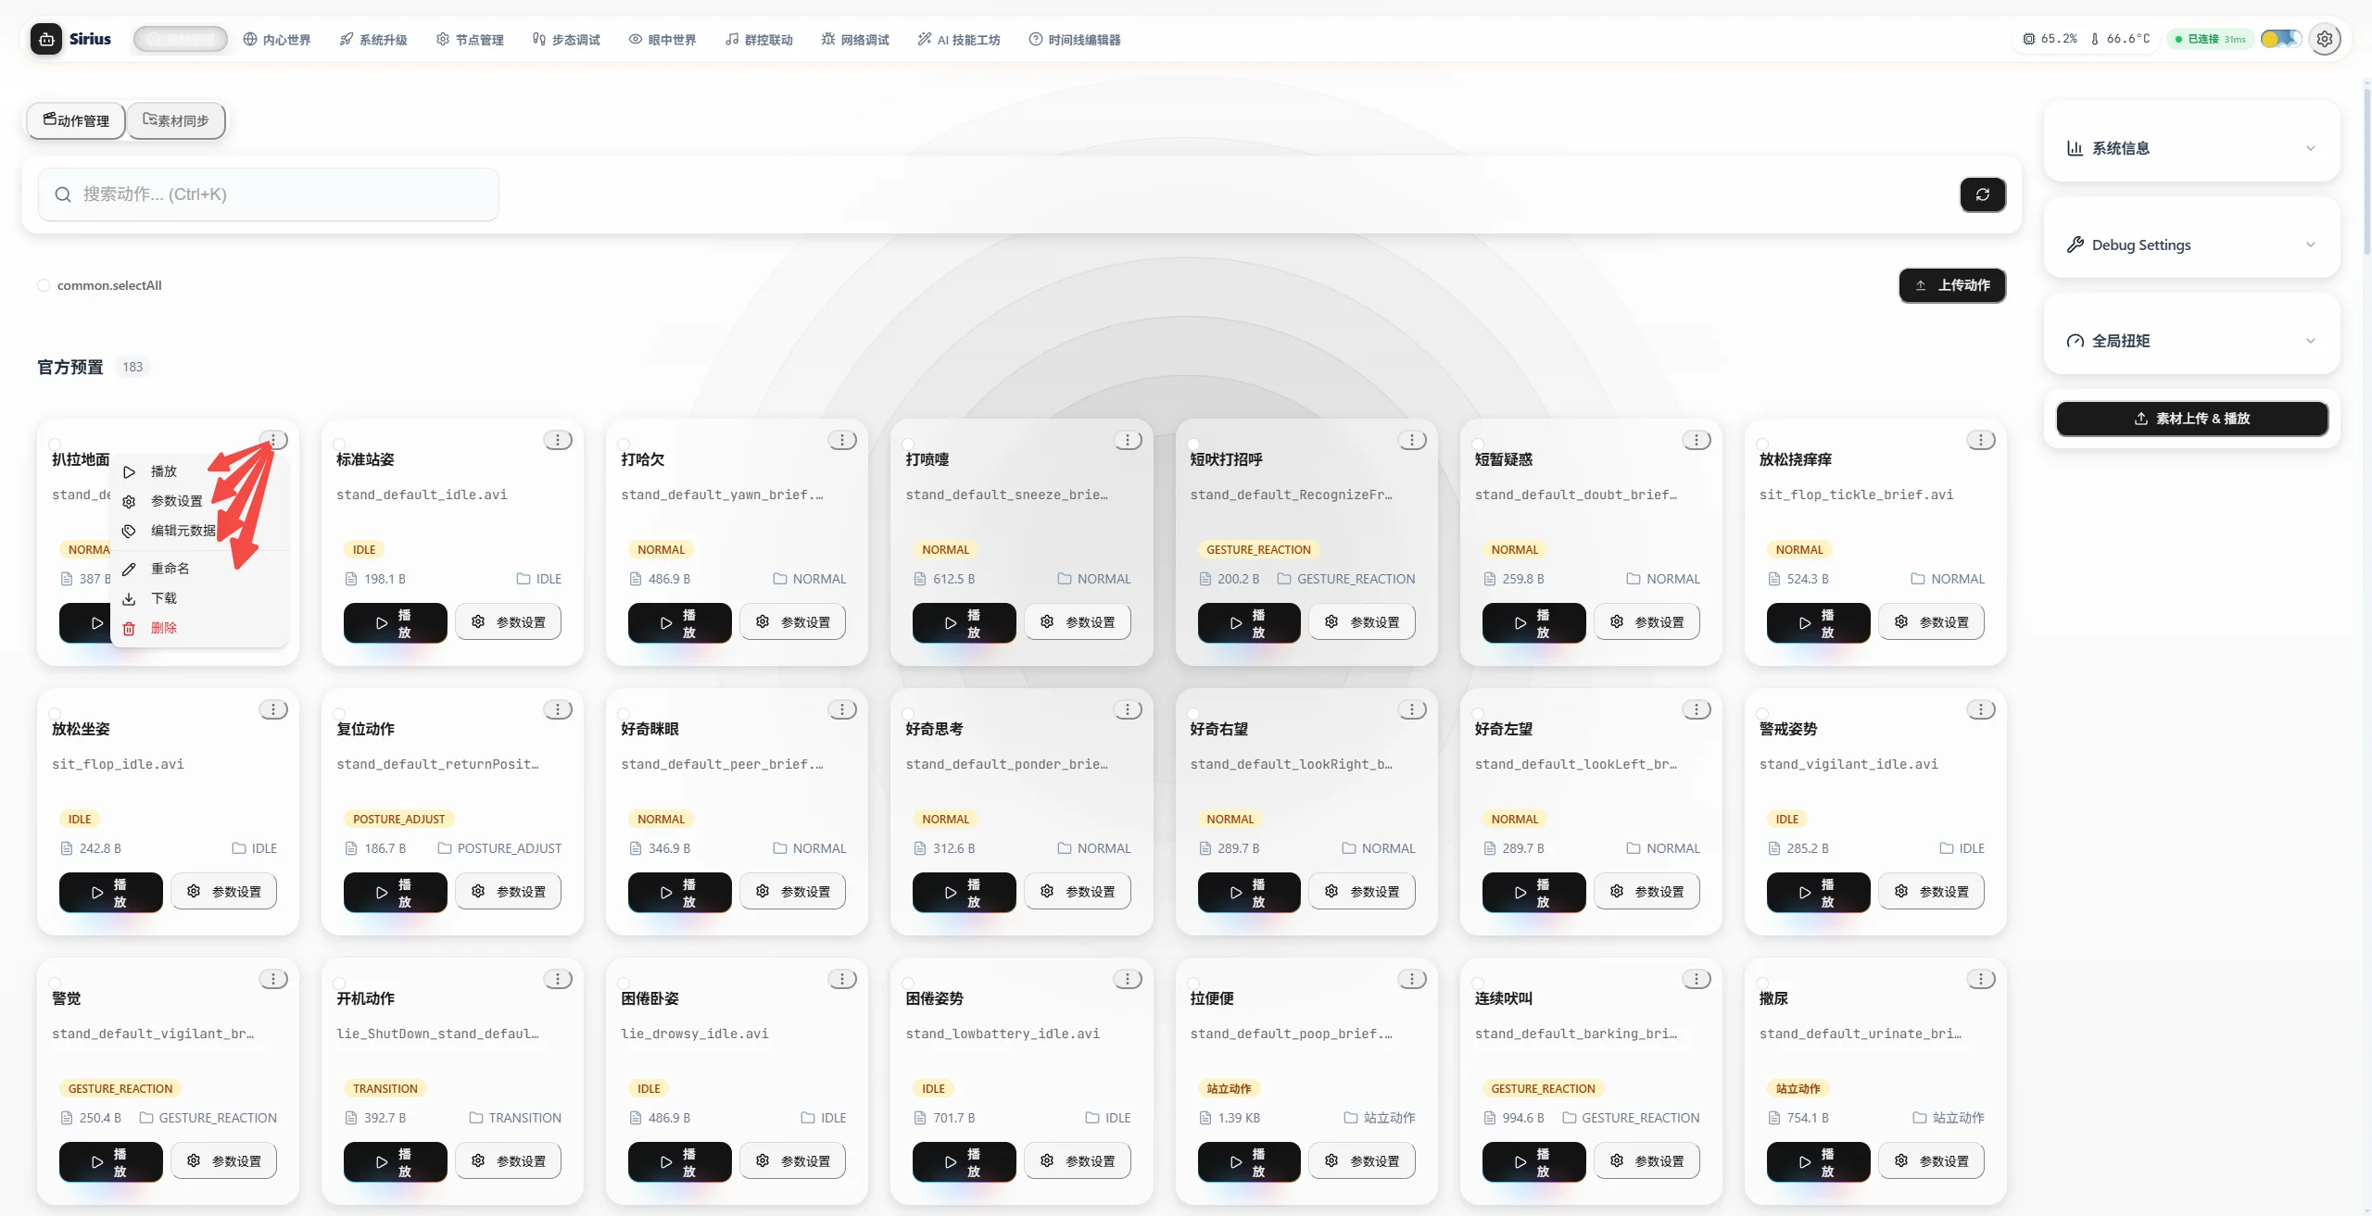Open more options for 标准站姿 card
This screenshot has width=2372, height=1216.
click(558, 440)
